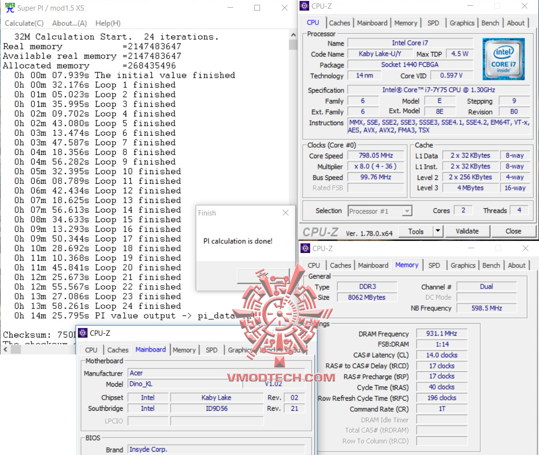Open the Help menu in Super PI
The width and height of the screenshot is (539, 455).
[x=108, y=23]
